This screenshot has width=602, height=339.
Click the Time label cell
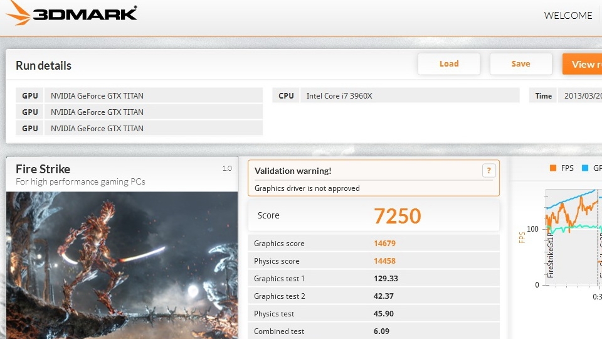pos(543,95)
